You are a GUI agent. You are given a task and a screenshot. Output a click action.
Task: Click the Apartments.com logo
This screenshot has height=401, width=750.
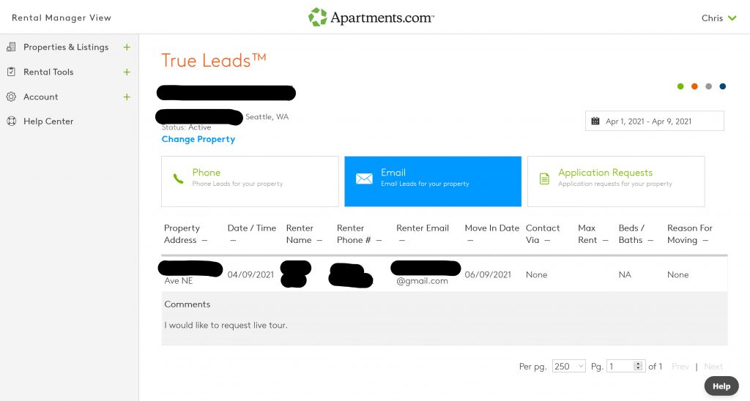(x=371, y=18)
